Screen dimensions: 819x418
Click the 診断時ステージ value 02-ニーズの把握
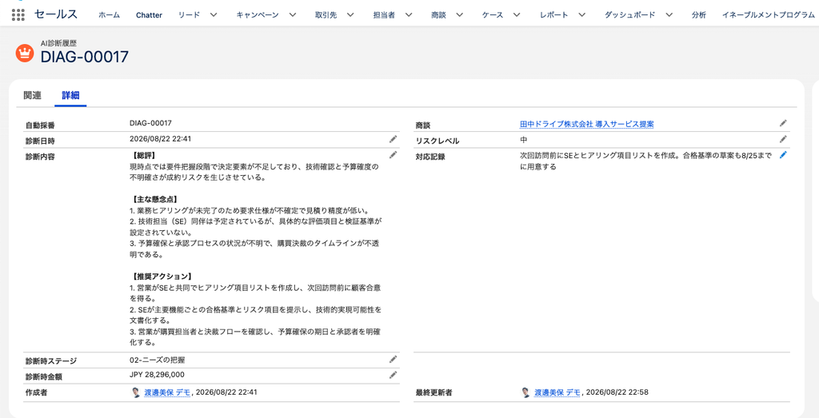[x=158, y=360]
